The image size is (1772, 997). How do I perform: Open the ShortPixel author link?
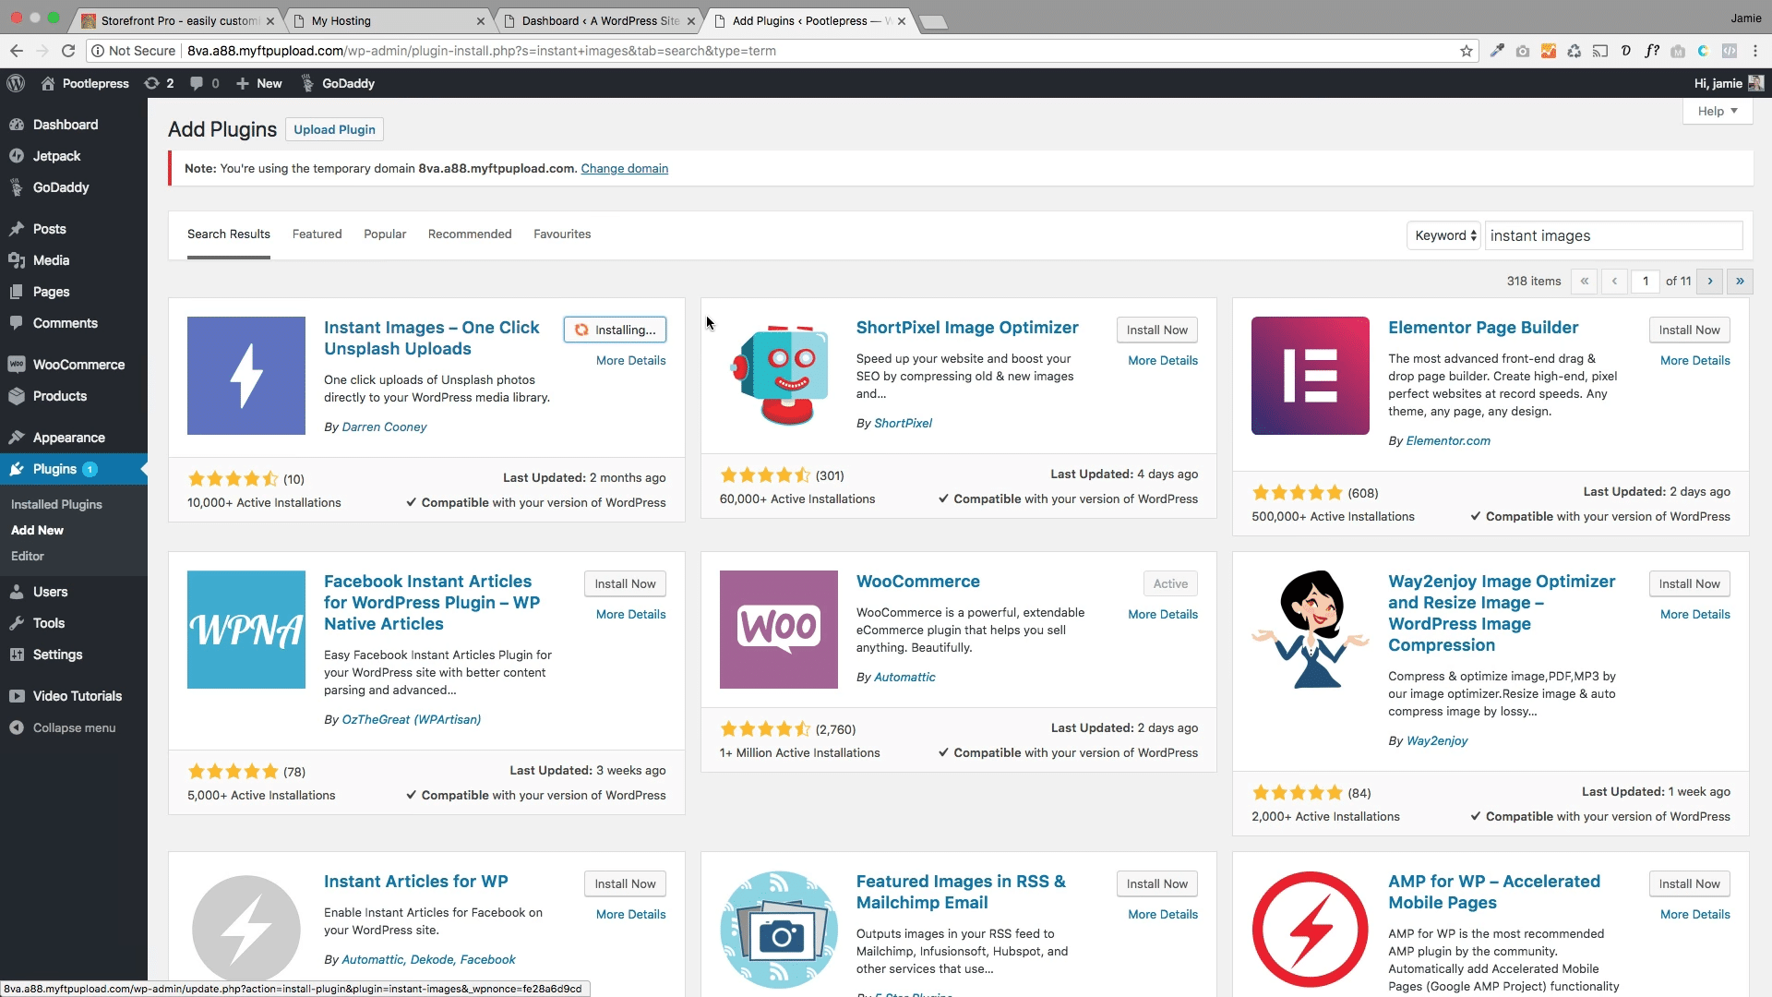pos(903,423)
